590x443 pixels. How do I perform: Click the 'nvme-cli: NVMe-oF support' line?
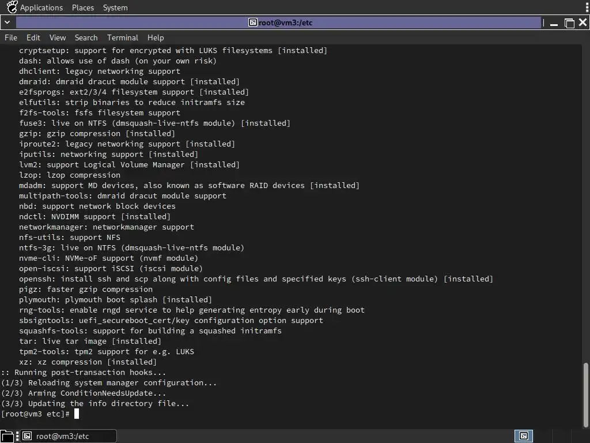coord(108,258)
